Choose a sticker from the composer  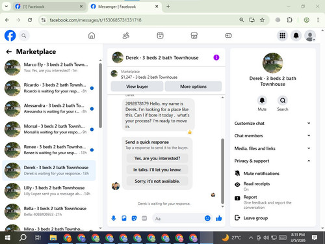coord(135,218)
